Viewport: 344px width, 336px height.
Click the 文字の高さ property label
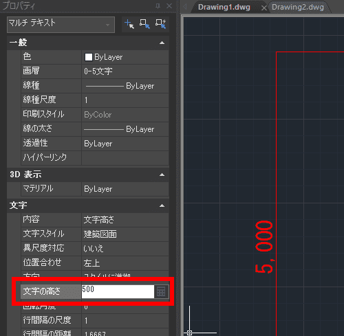pyautogui.click(x=41, y=291)
